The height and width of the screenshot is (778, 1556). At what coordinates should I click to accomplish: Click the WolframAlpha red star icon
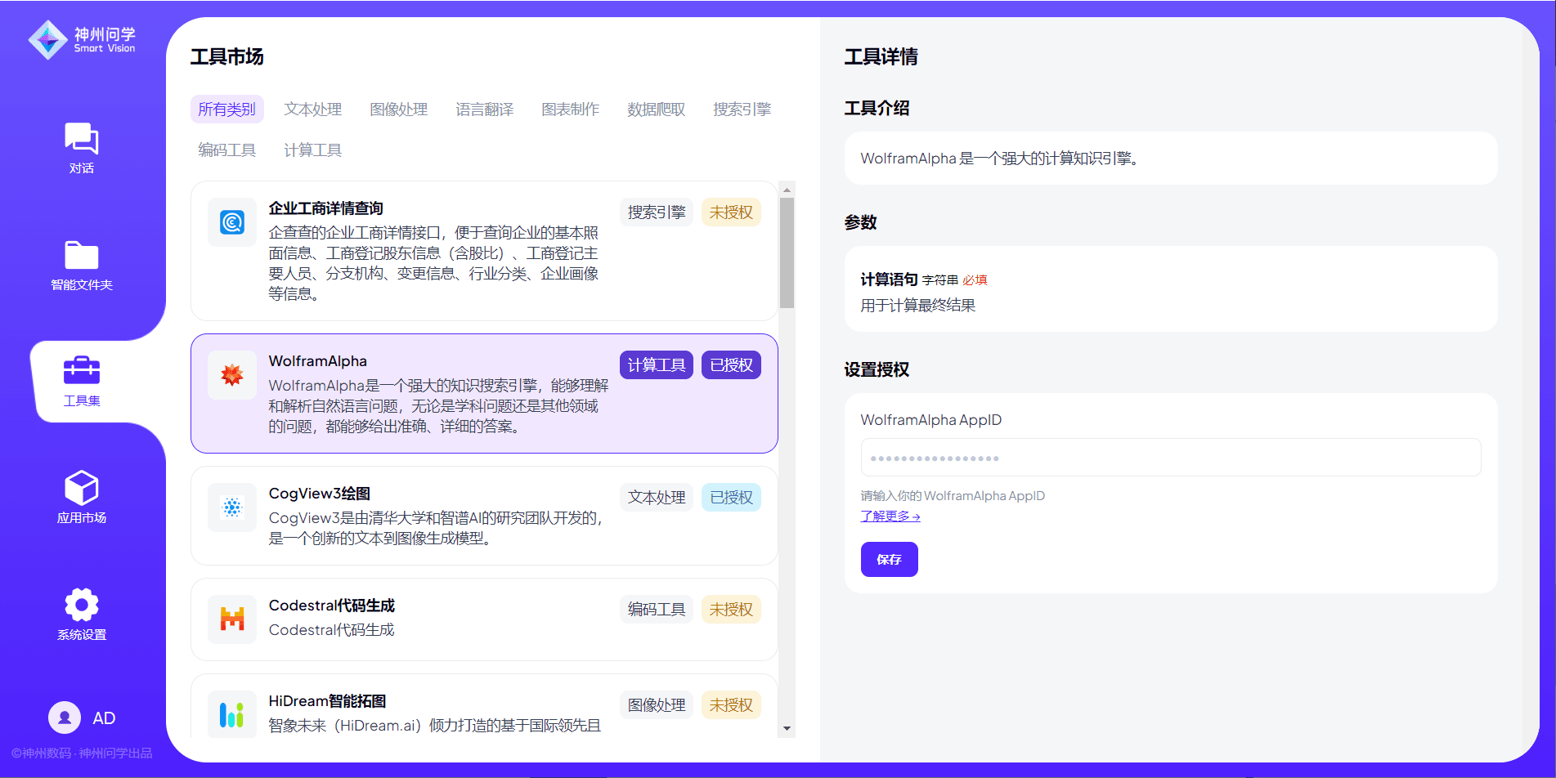coord(232,375)
